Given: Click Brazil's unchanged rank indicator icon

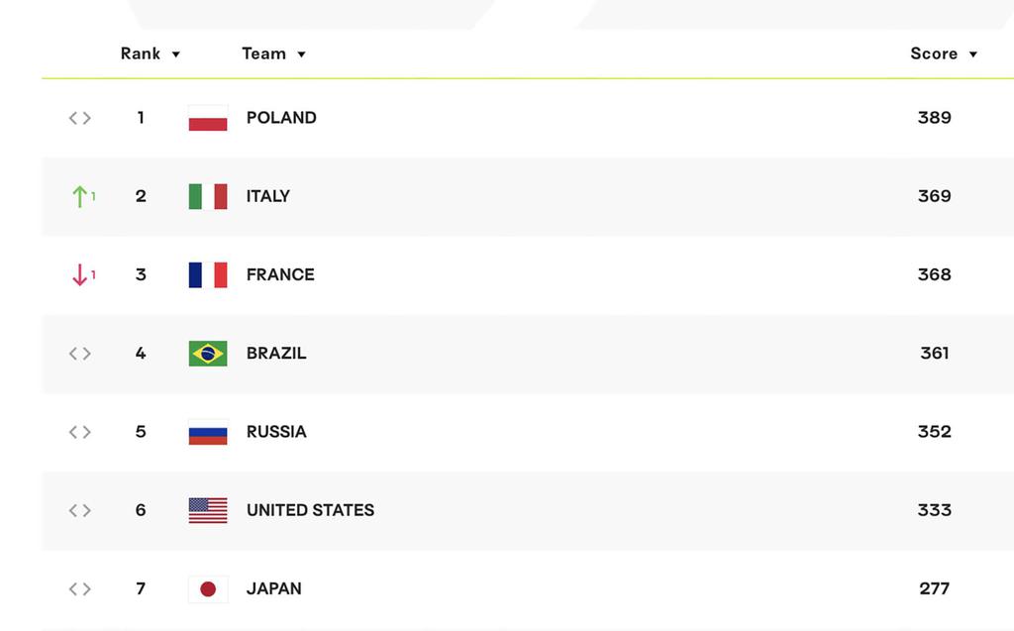Looking at the screenshot, I should pyautogui.click(x=80, y=354).
